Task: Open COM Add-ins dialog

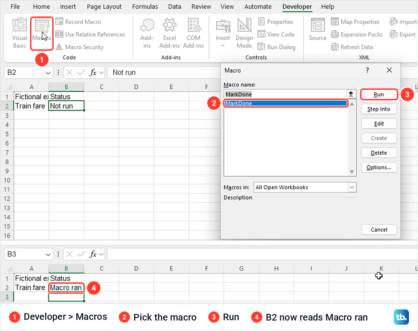Action: [193, 33]
